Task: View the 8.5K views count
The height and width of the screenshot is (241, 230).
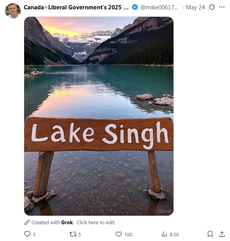Action: click(x=174, y=234)
